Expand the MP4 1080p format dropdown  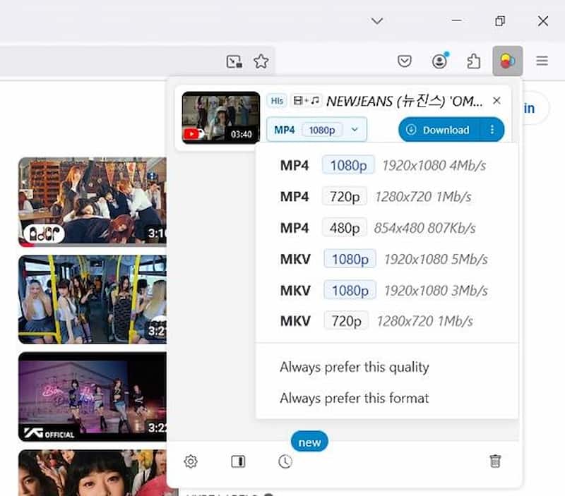click(x=316, y=130)
